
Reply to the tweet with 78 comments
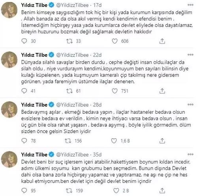[x=24, y=141]
